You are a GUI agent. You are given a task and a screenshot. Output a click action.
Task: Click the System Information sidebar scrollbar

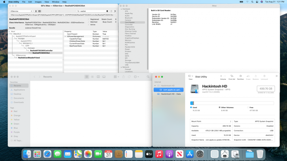point(148,39)
